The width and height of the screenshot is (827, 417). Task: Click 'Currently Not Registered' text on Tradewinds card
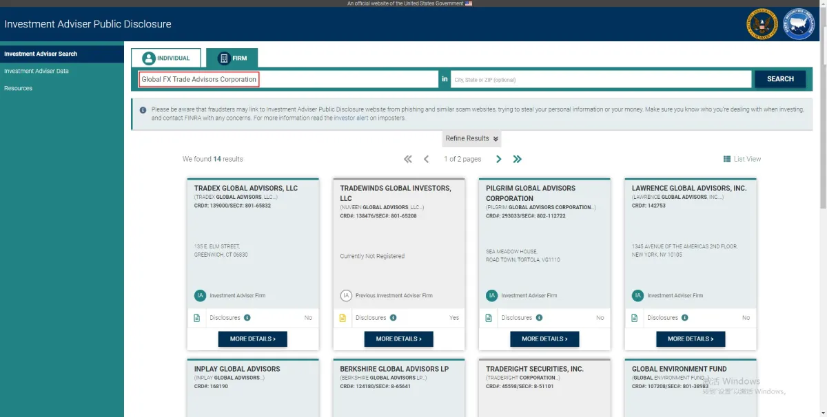pyautogui.click(x=372, y=256)
